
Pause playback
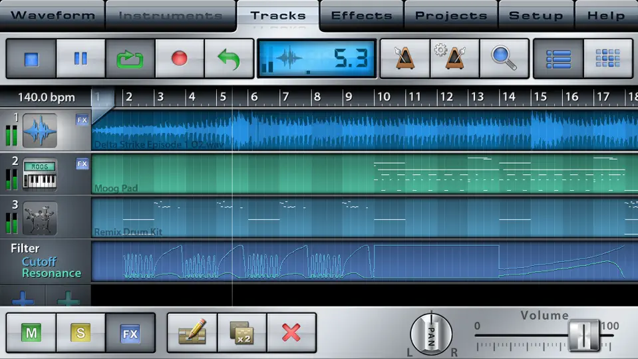80,59
